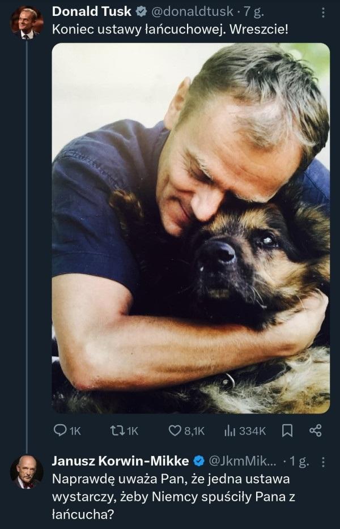Open the more options menu on Tusk's tweet

tap(323, 12)
